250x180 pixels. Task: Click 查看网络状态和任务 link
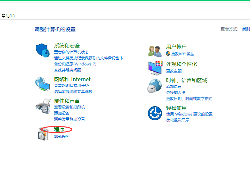click(71, 86)
